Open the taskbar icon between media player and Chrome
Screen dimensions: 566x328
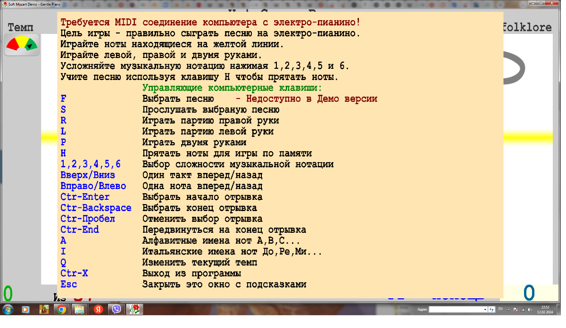pos(43,310)
